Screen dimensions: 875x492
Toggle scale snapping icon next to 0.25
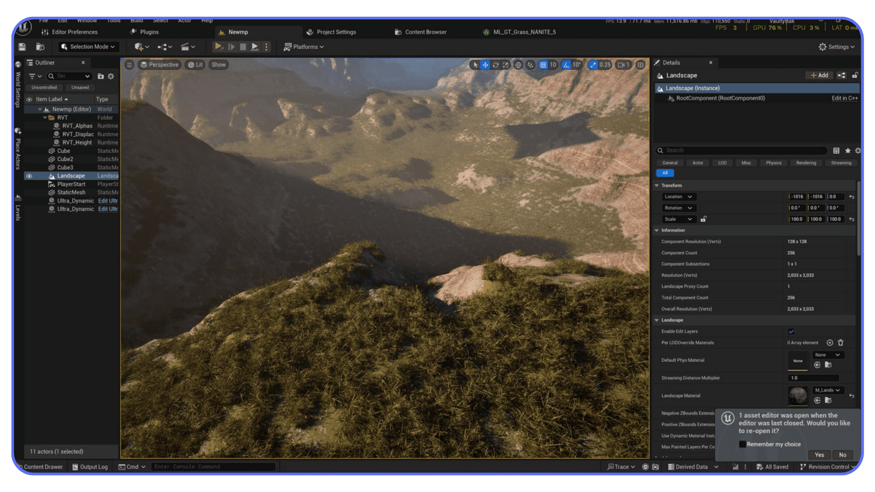pyautogui.click(x=593, y=65)
